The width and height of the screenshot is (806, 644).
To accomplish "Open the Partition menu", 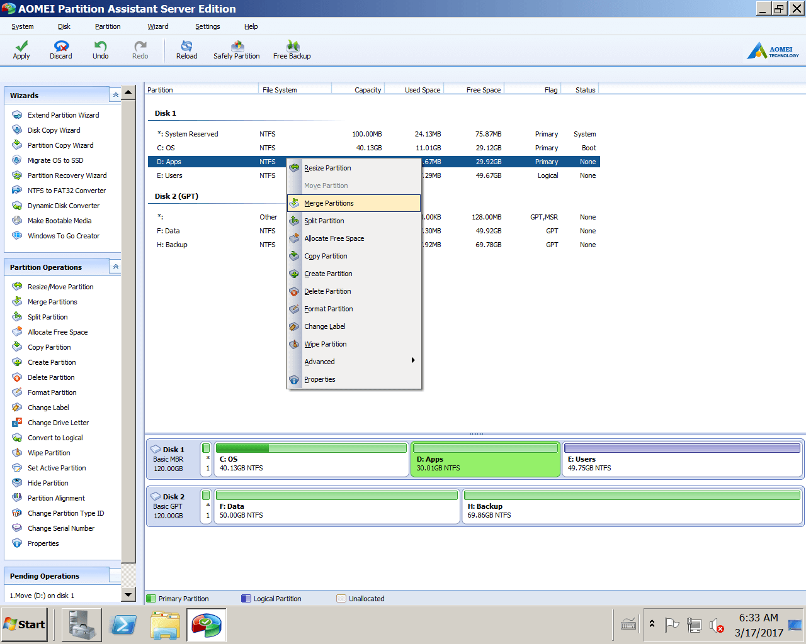I will coord(108,26).
